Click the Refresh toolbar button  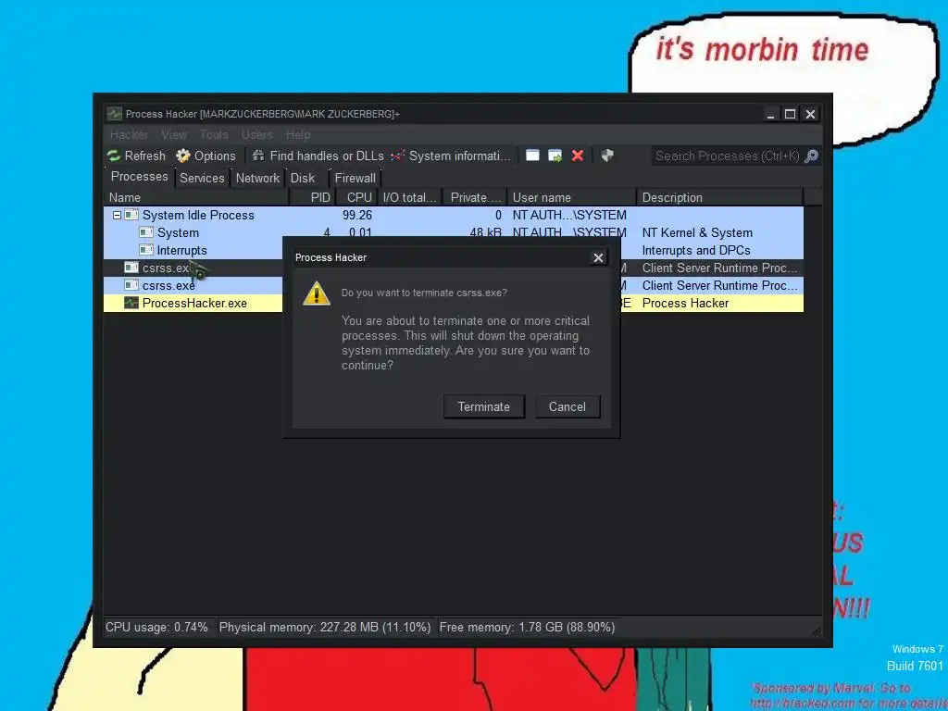pos(136,156)
